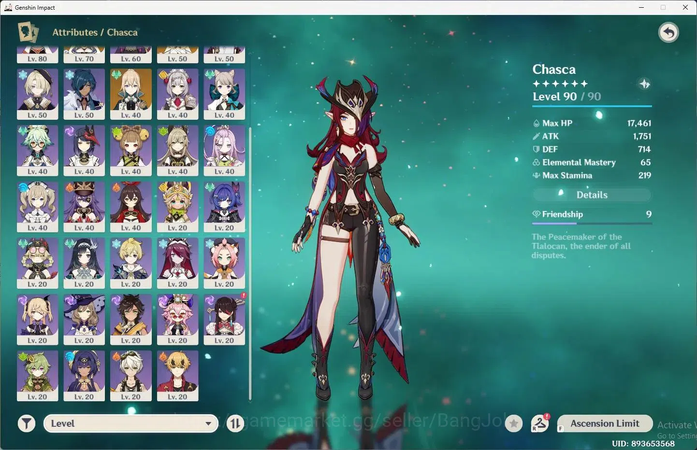Screen dimensions: 697x450
Task: Select Dori's Lv. 20 portrait
Action: coord(177,320)
